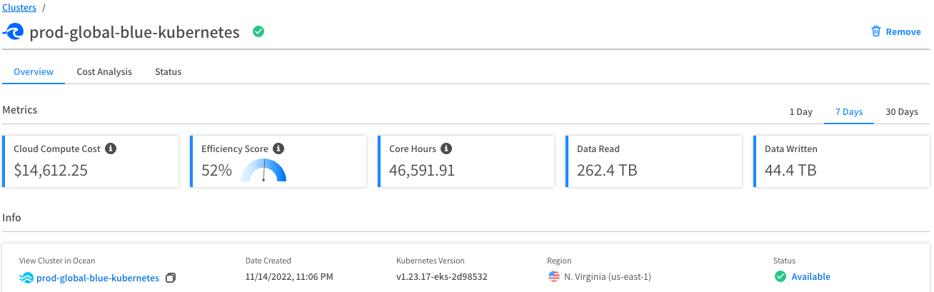
Task: Click the Cloud Compute Cost info icon
Action: click(111, 148)
